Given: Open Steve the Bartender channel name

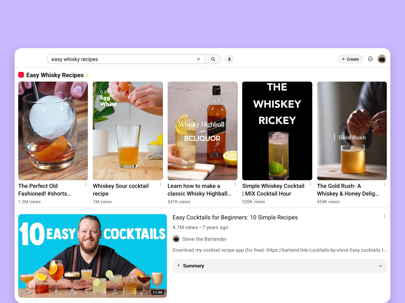Looking at the screenshot, I should click(x=204, y=239).
